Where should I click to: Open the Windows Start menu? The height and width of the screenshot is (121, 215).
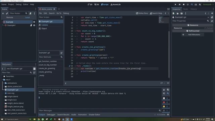click(2, 119)
